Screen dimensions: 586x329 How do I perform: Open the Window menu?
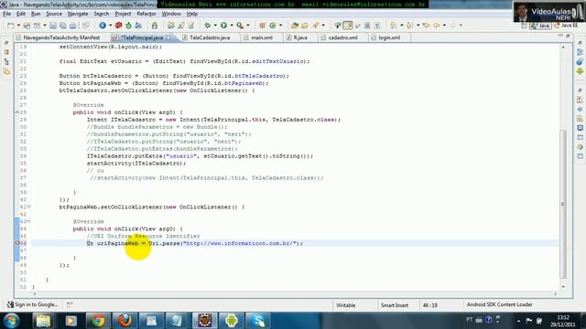click(171, 14)
